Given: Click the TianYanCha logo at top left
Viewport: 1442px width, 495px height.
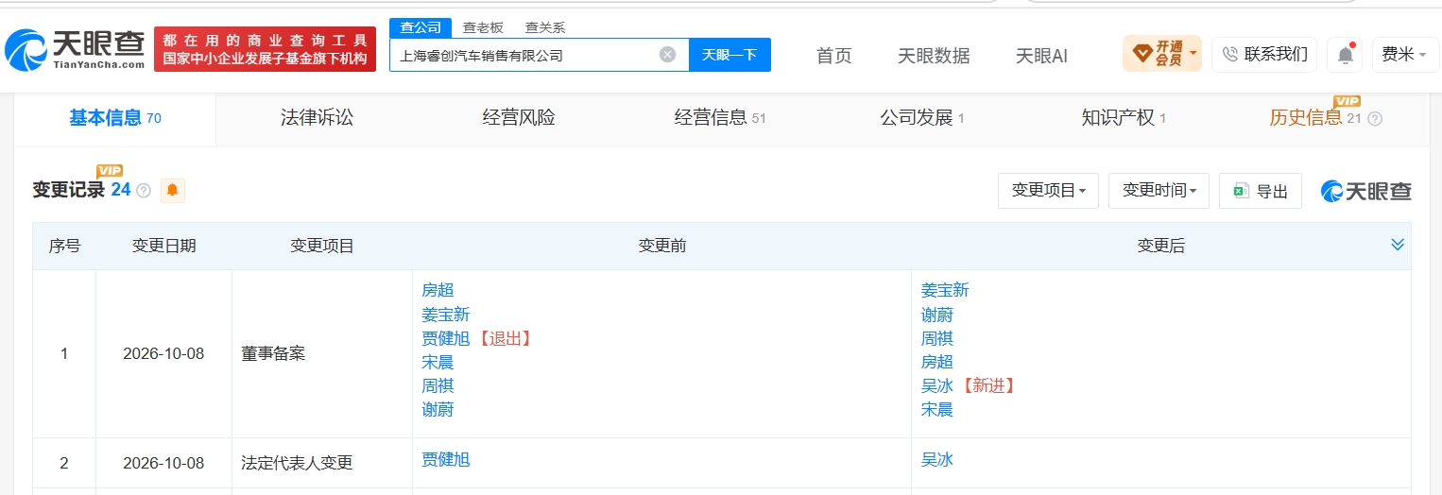Looking at the screenshot, I should (x=75, y=50).
